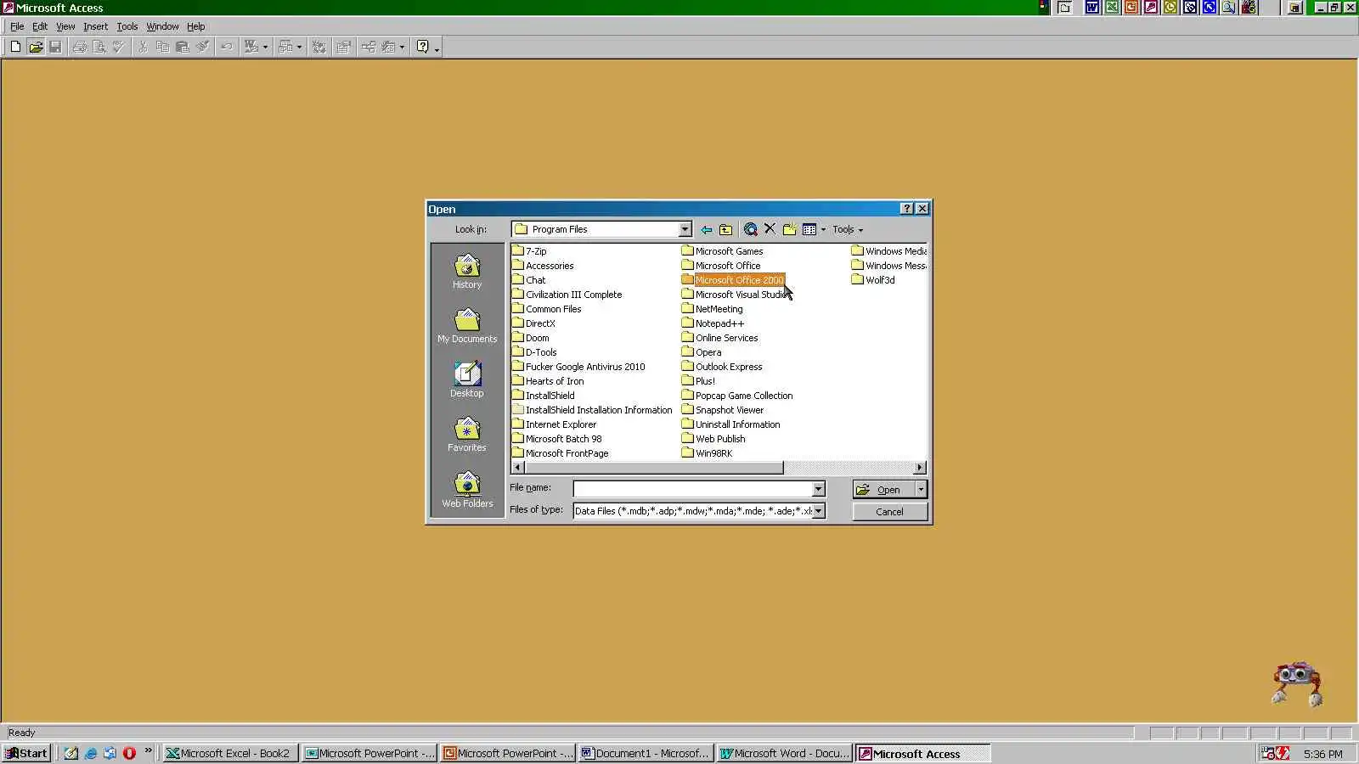Viewport: 1359px width, 764px height.
Task: Select the Civilization III Complete folder
Action: (567, 295)
